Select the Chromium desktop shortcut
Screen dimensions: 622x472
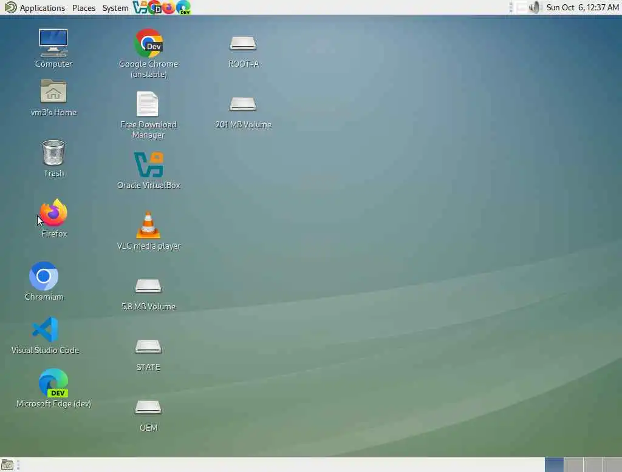[x=44, y=281]
